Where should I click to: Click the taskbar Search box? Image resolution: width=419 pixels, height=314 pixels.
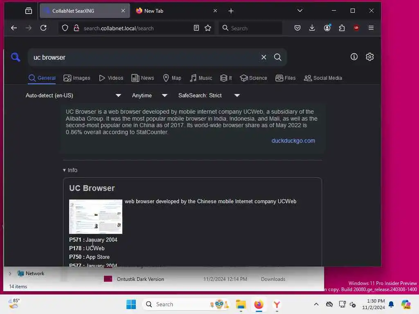point(186,304)
